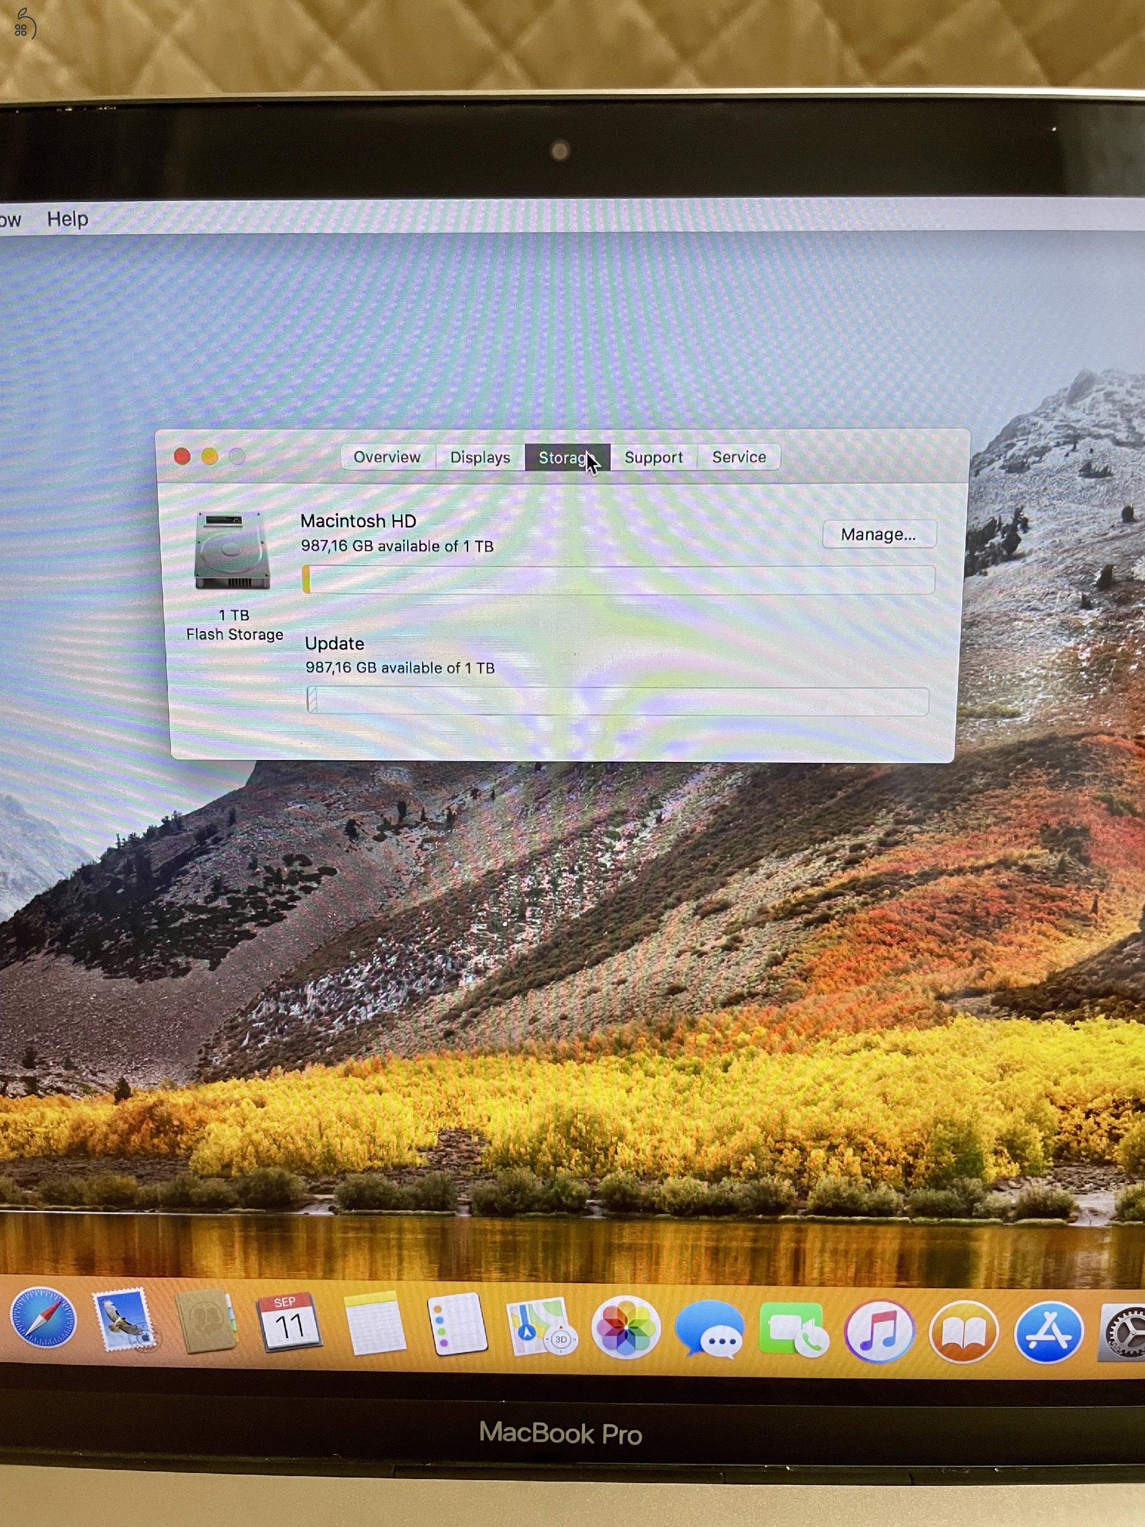Open the Contacts app icon
Viewport: 1145px width, 1527px height.
pyautogui.click(x=207, y=1320)
